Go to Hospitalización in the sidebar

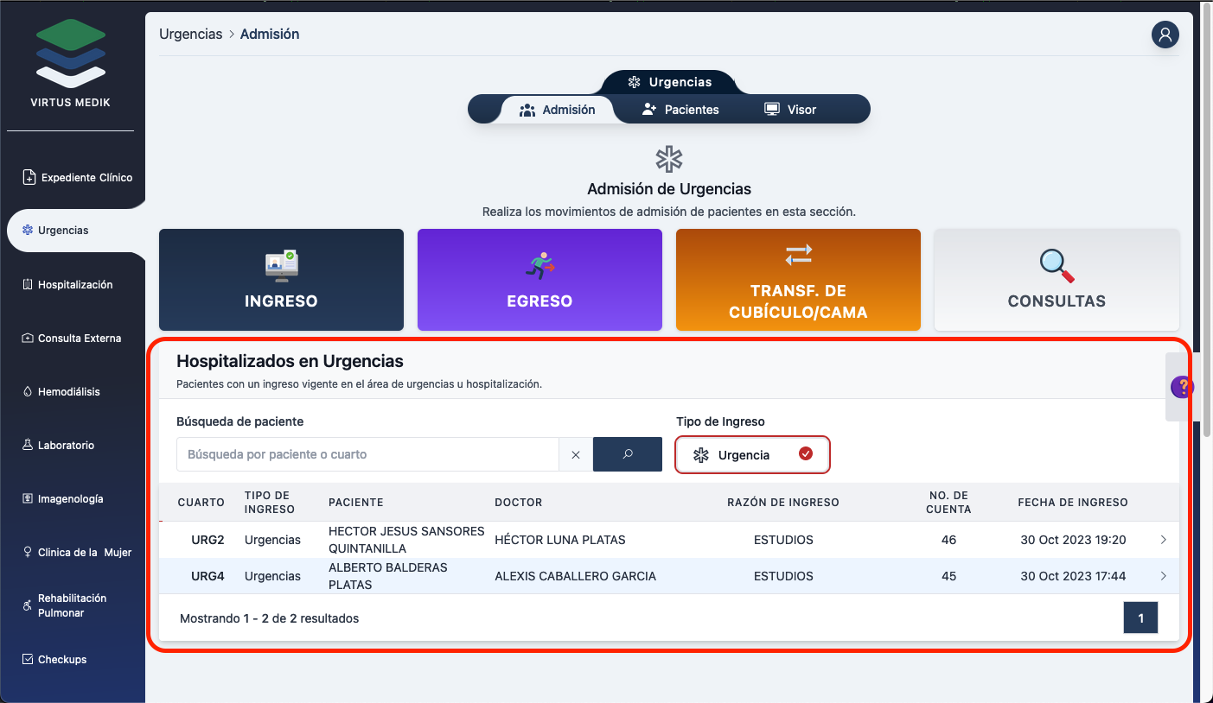(74, 284)
